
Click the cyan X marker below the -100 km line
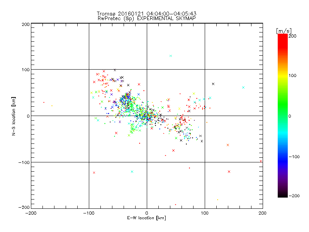[x=132, y=172]
